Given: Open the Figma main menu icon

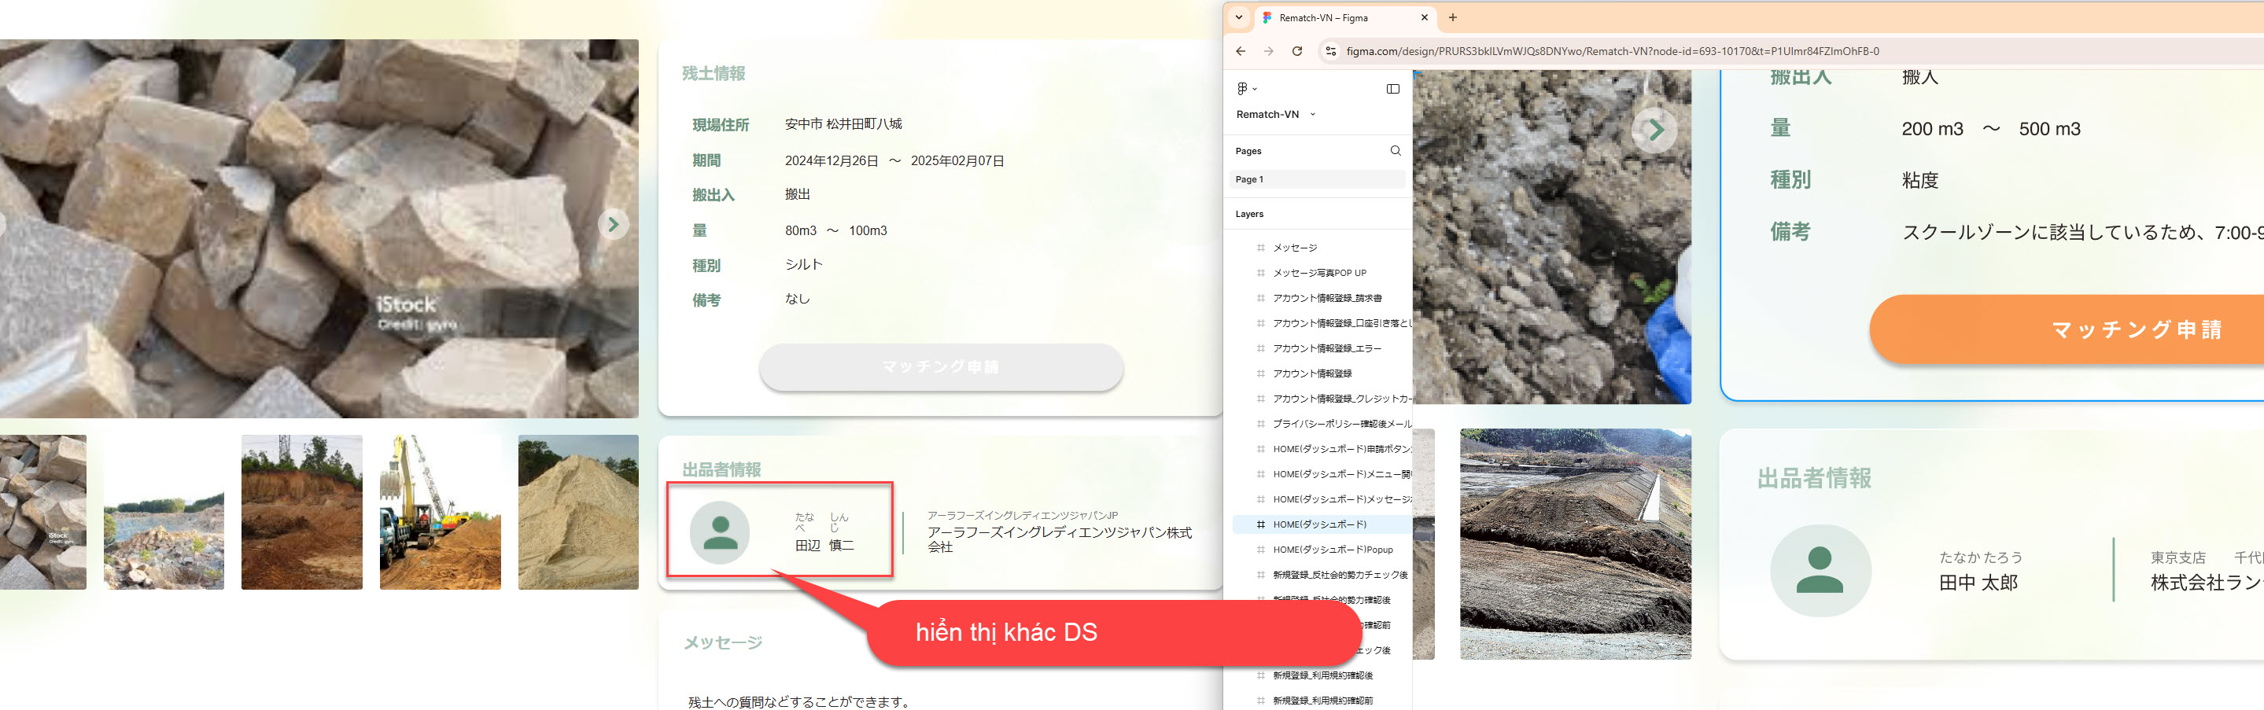Looking at the screenshot, I should pos(1244,89).
